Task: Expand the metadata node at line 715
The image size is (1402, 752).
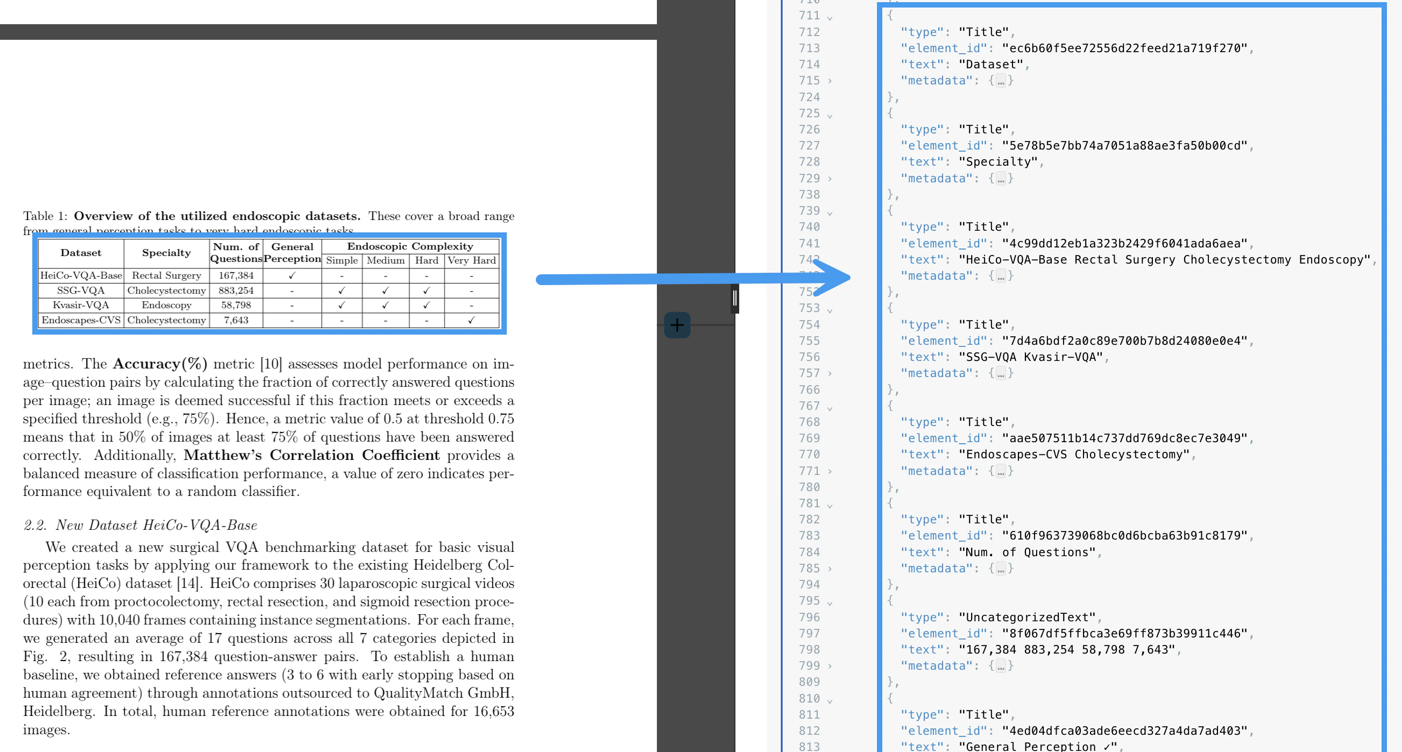Action: [830, 81]
